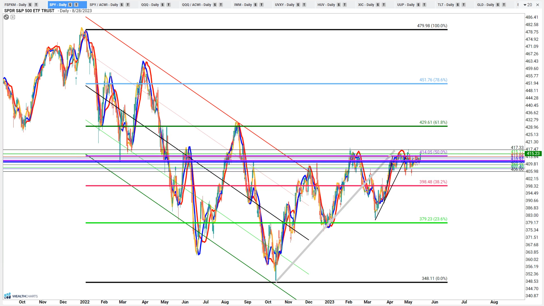
Task: Click the 429.61 (61.8%) Fibonacci label
Action: [433, 122]
